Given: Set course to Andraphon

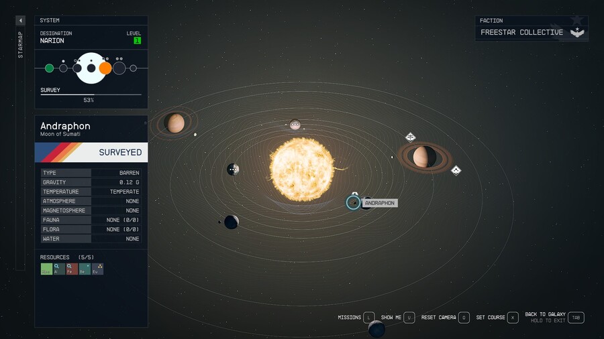Looking at the screenshot, I should tap(513, 318).
